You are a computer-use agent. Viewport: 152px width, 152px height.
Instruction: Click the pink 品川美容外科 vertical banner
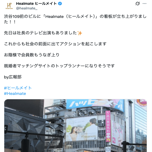click(x=108, y=126)
